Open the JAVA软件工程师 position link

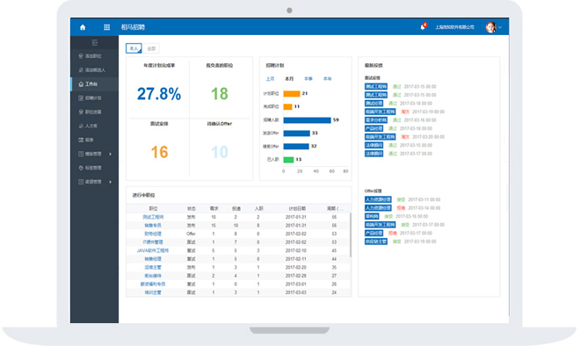tap(153, 250)
